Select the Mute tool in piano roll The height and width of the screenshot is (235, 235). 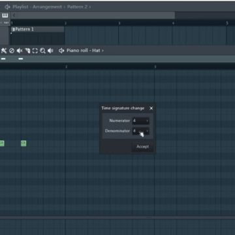click(20, 51)
